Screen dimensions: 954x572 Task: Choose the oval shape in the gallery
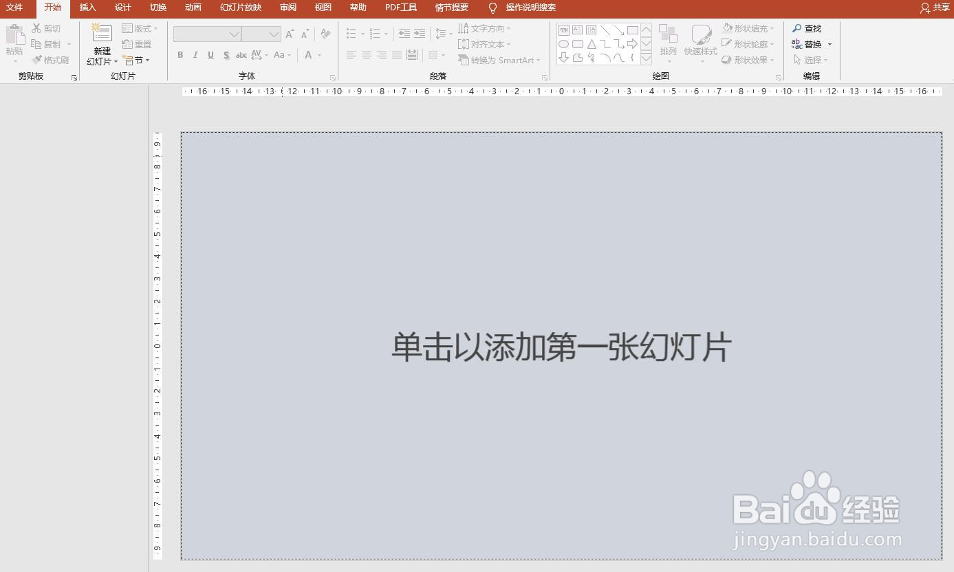coord(563,44)
